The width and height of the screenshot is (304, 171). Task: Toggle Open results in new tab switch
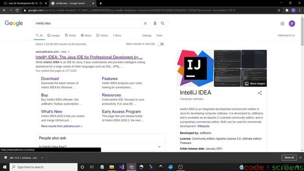(x=161, y=44)
